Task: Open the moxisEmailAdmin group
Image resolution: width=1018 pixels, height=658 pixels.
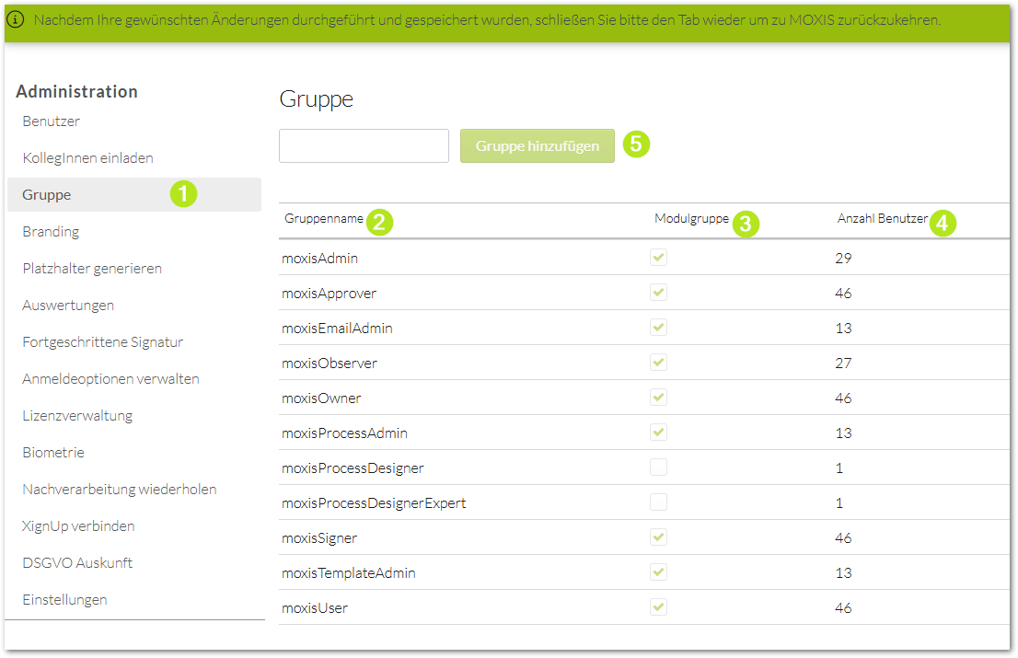Action: coord(337,329)
